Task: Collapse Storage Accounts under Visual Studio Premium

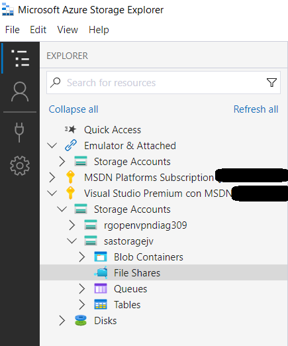Action: click(62, 209)
